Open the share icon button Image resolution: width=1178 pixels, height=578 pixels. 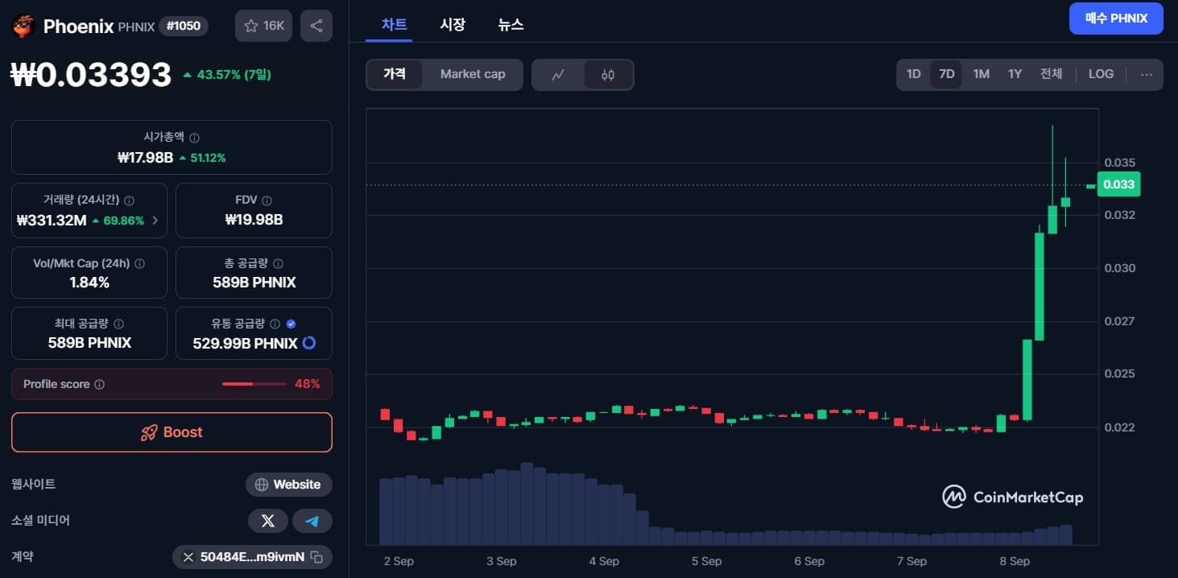[x=316, y=26]
